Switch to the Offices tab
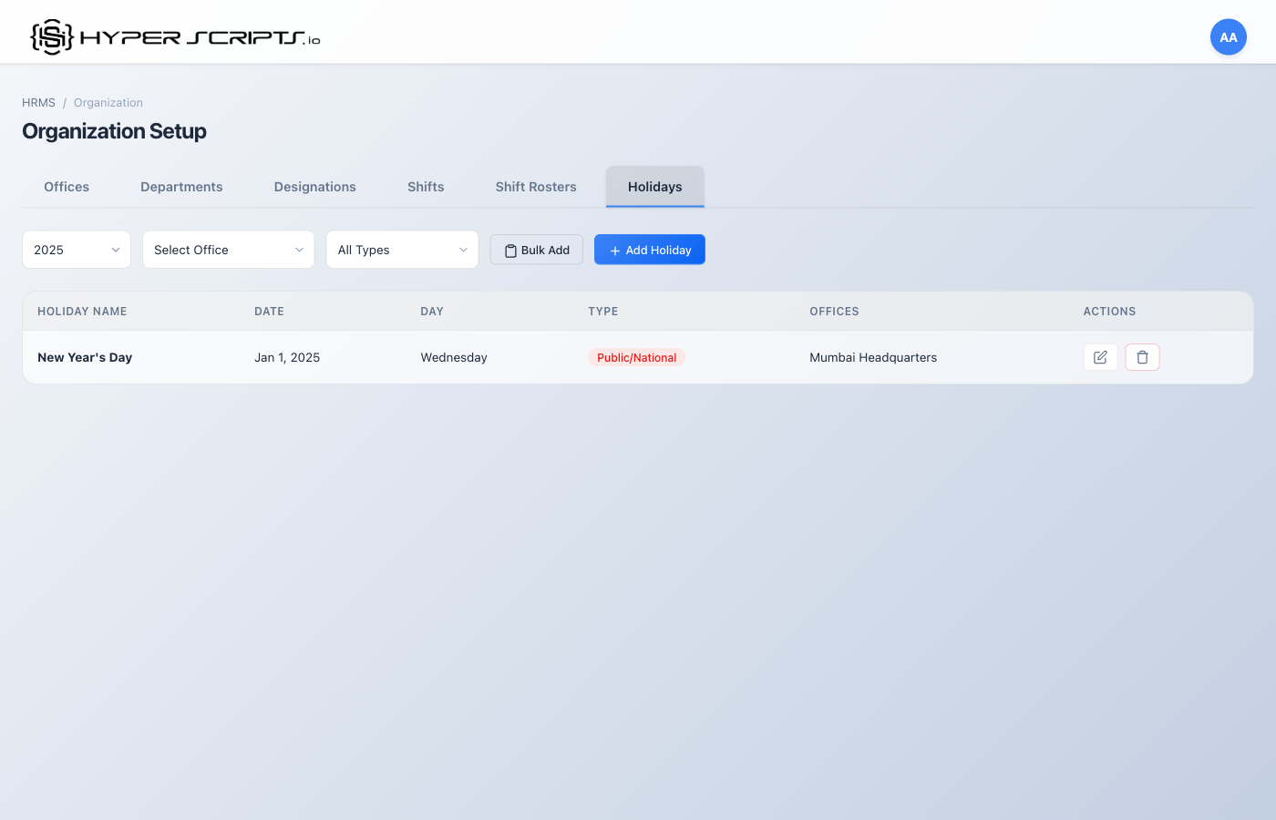Screen dimensions: 1276x820 67,187
